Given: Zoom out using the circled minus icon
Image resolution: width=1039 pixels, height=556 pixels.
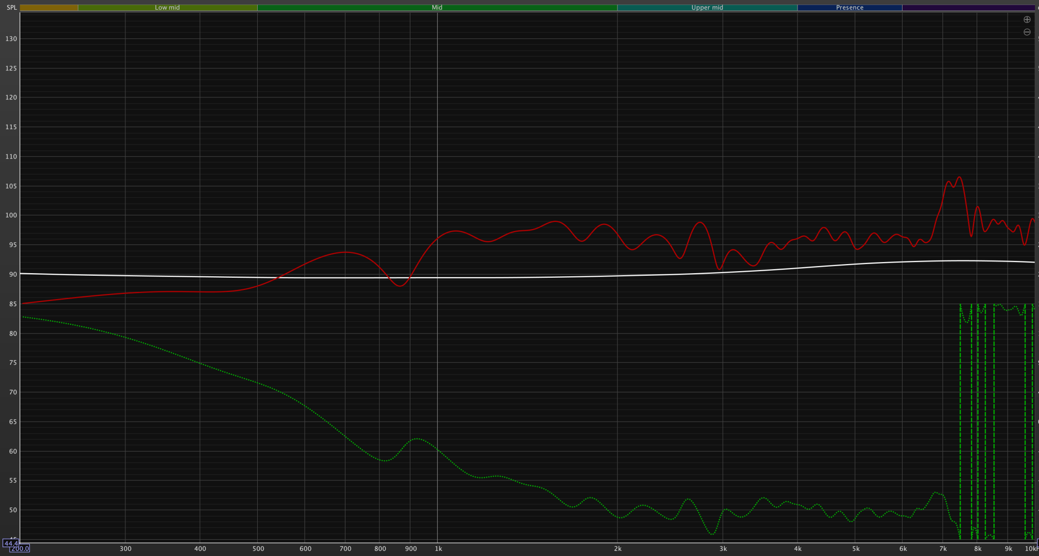Looking at the screenshot, I should click(1027, 32).
